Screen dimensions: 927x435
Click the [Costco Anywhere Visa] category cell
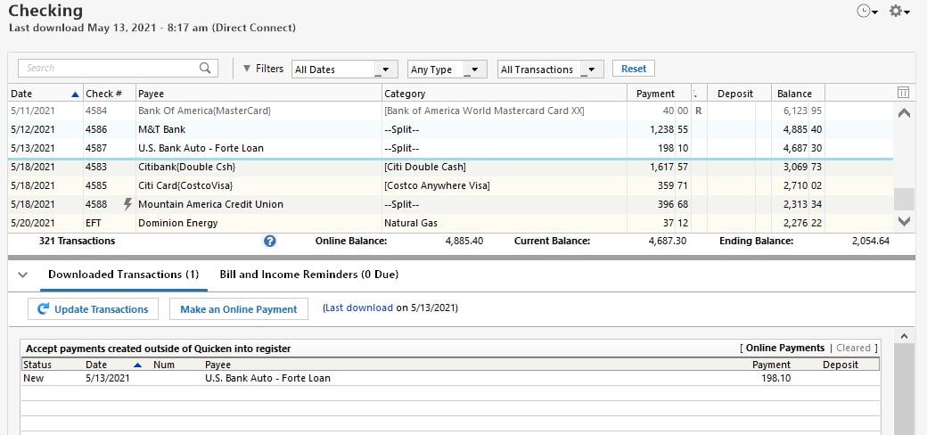(437, 185)
